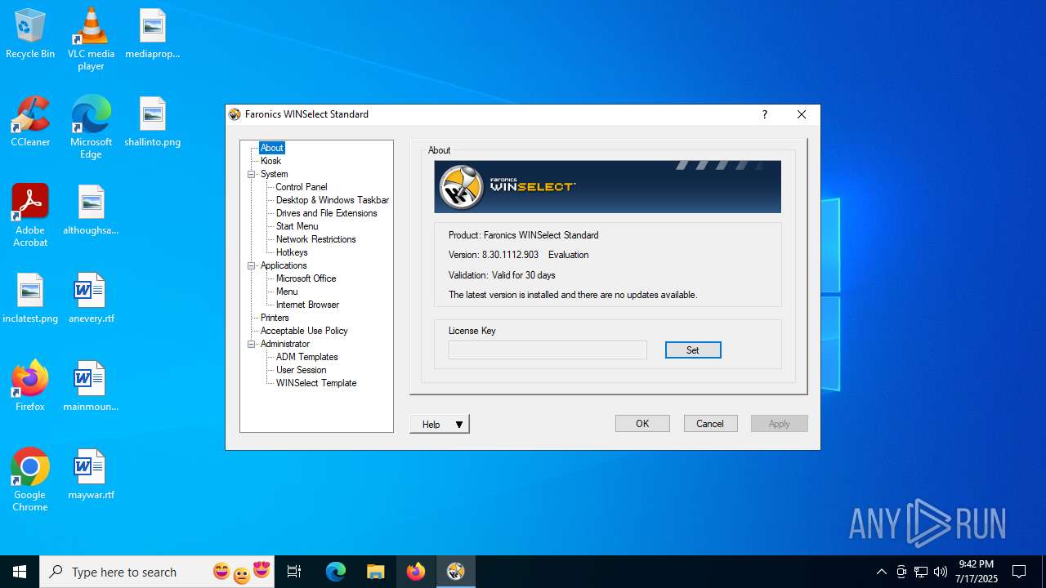The image size is (1046, 588).
Task: Select Start Menu in the tree
Action: pyautogui.click(x=297, y=226)
